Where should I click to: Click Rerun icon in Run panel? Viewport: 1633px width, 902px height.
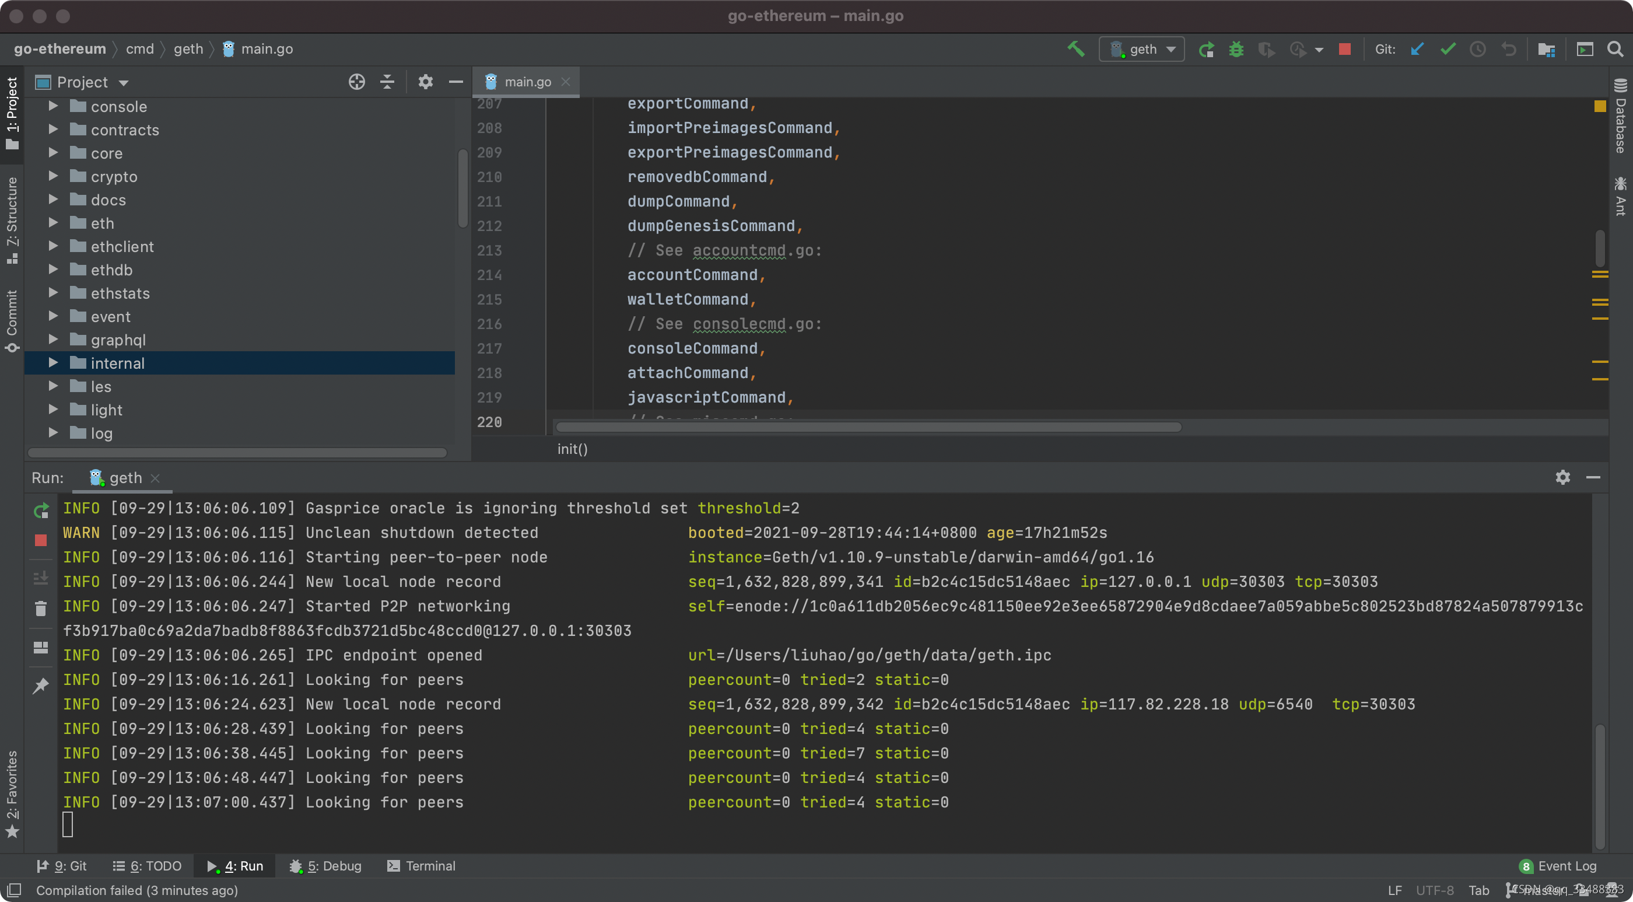(41, 511)
